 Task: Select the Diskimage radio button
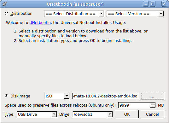(x=7, y=96)
